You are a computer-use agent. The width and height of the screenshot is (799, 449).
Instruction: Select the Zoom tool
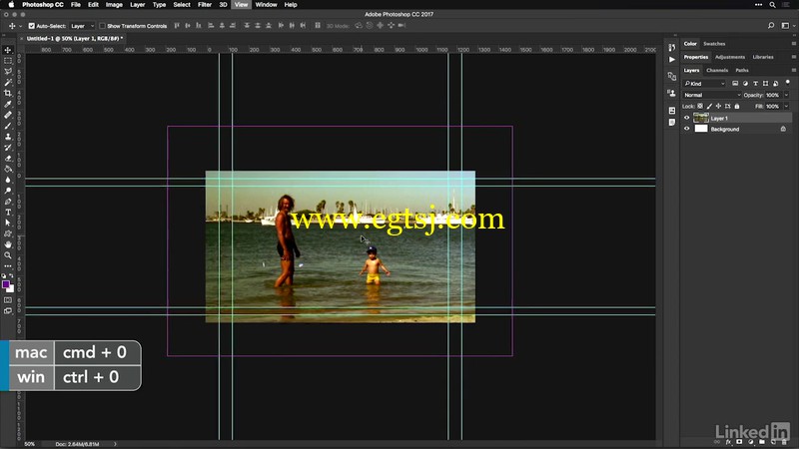pos(8,255)
